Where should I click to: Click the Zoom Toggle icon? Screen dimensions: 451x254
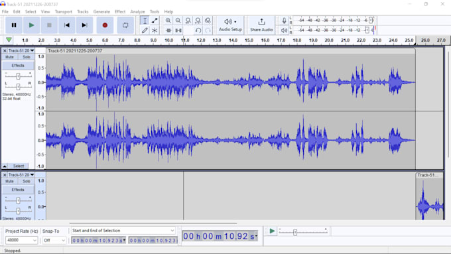pyautogui.click(x=208, y=21)
